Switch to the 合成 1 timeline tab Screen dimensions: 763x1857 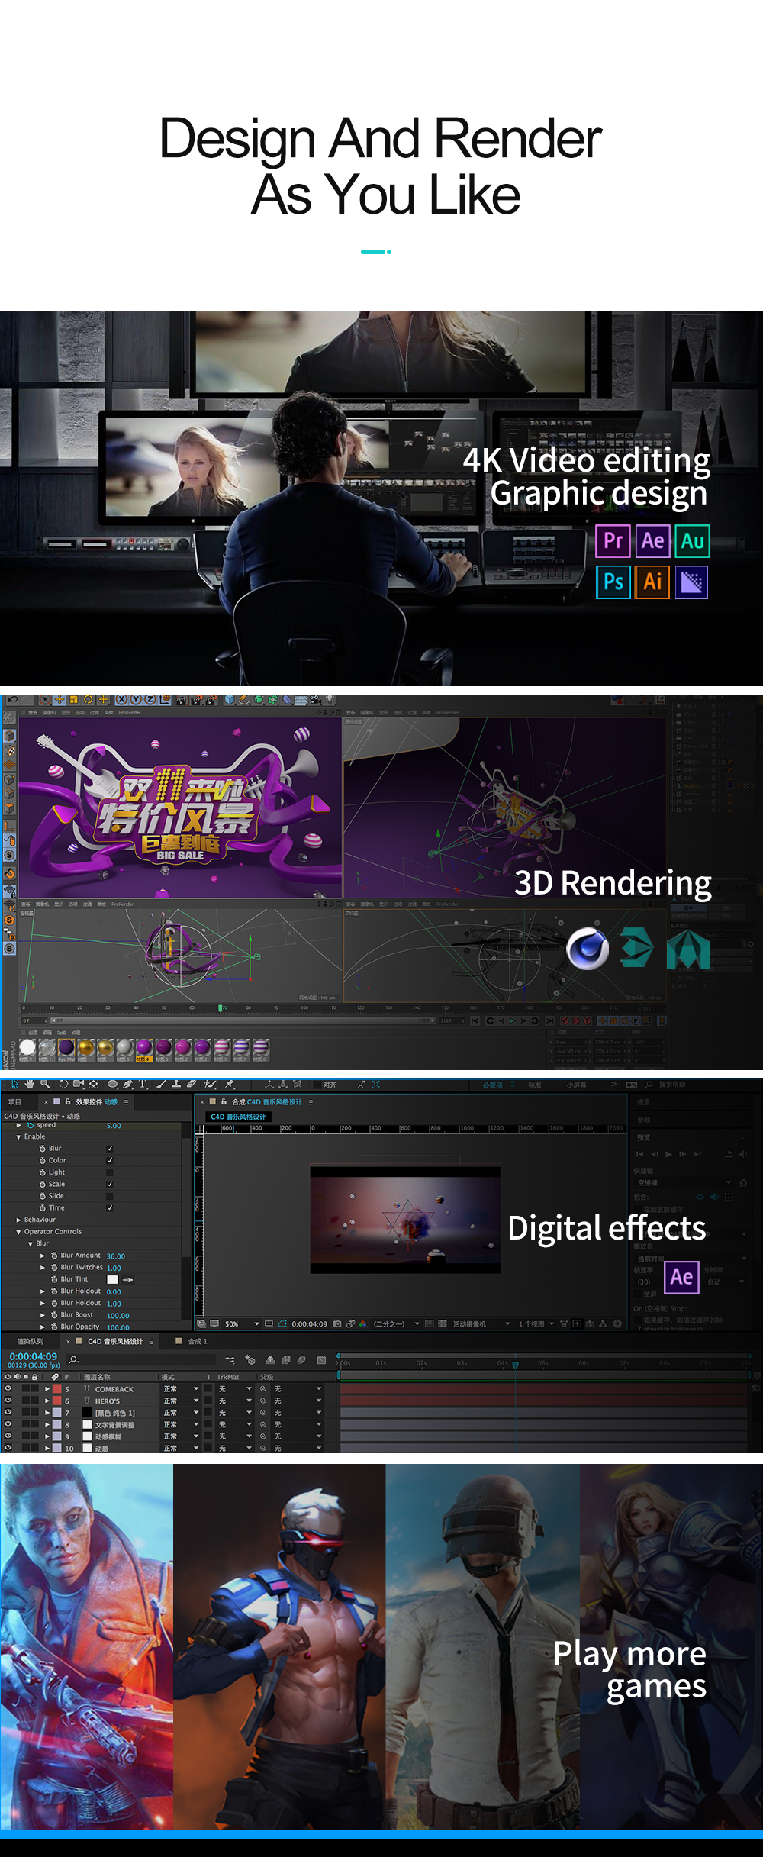(x=197, y=1341)
